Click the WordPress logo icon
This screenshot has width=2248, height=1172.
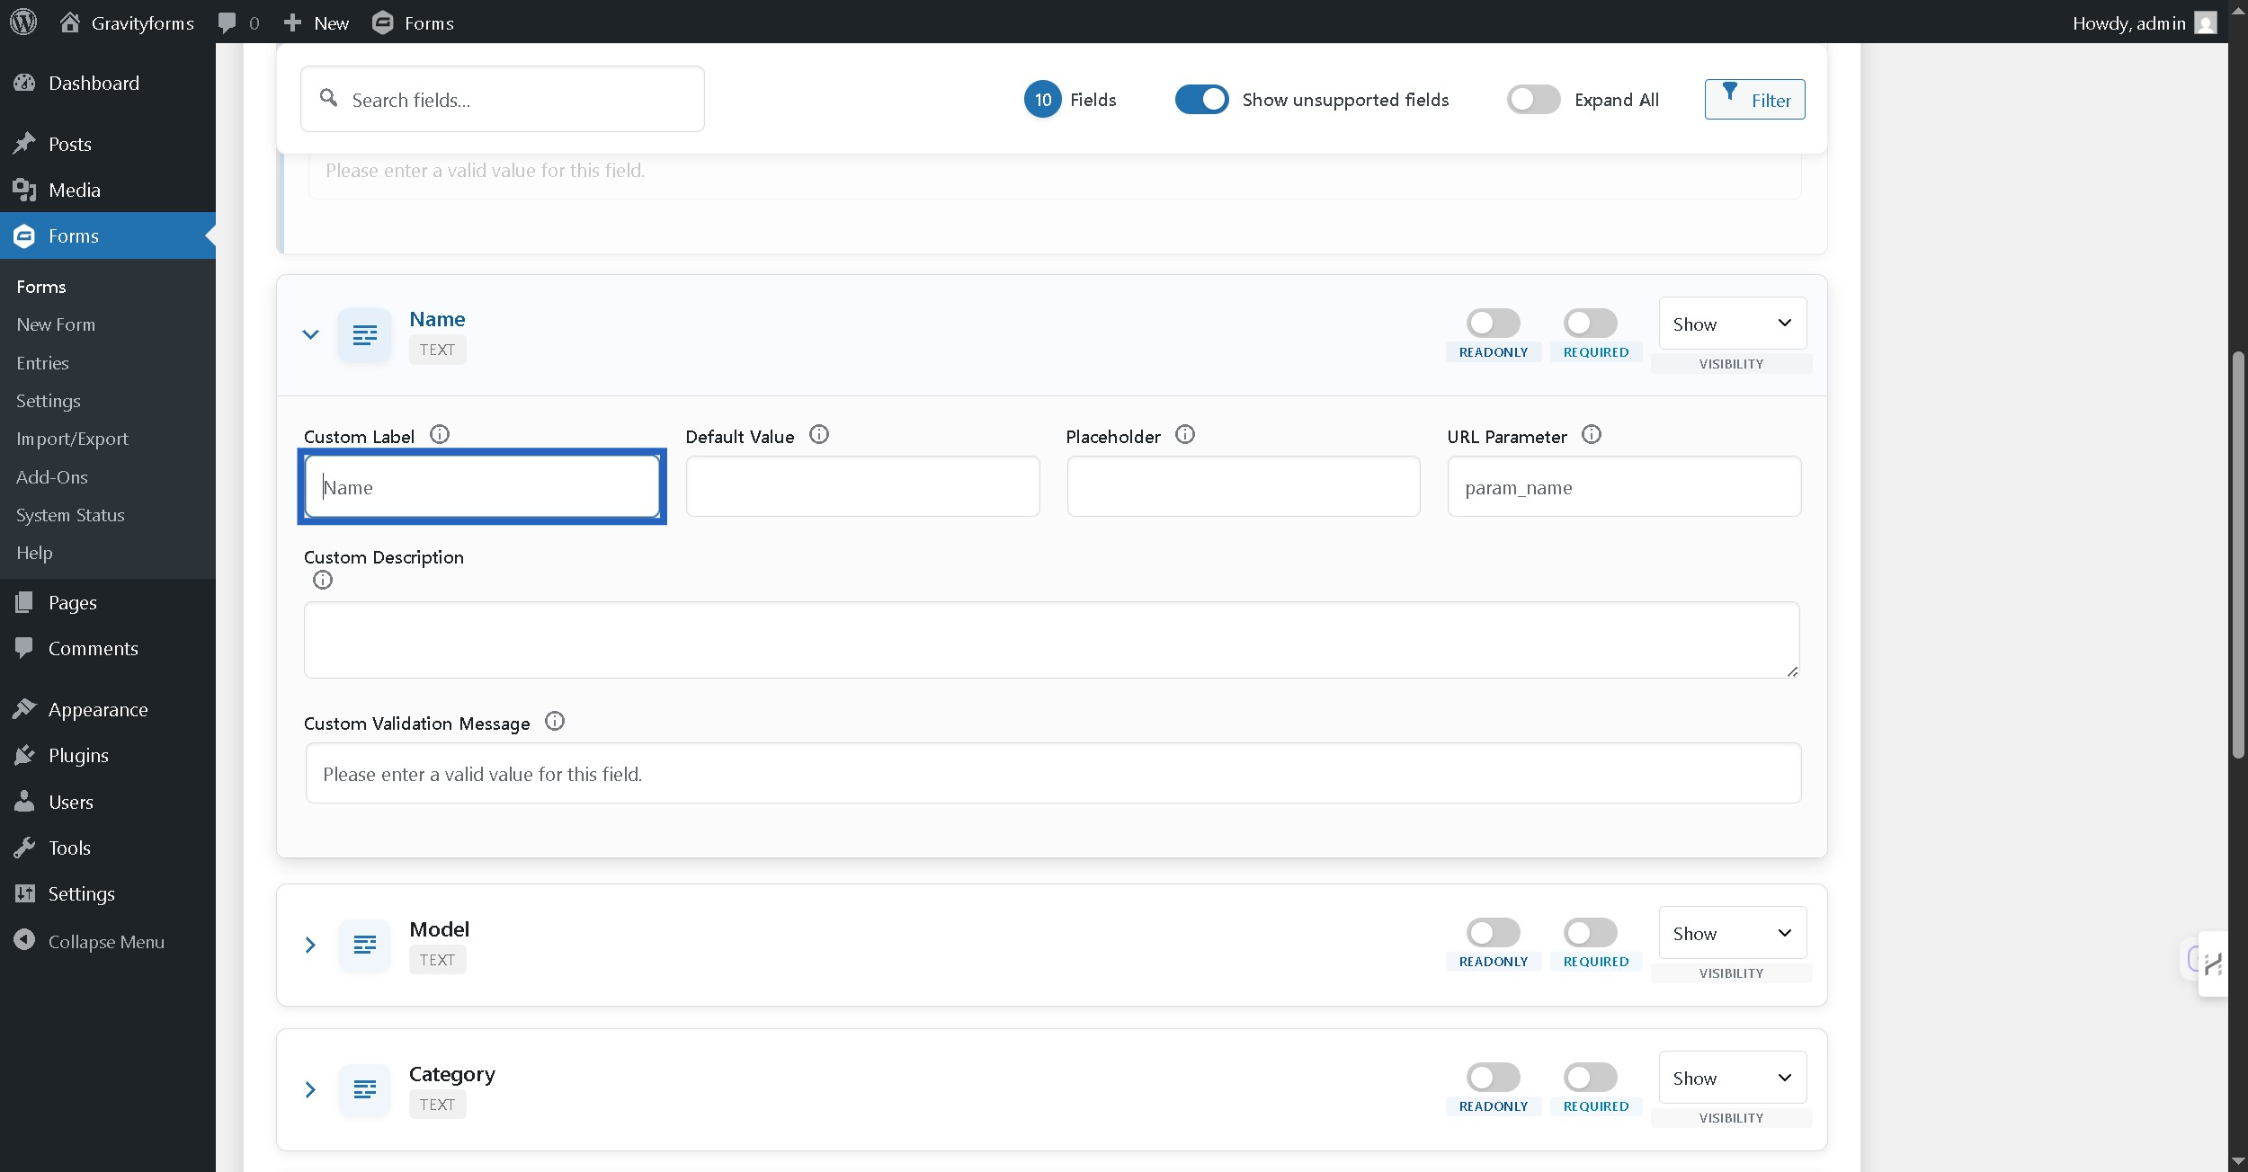(23, 22)
